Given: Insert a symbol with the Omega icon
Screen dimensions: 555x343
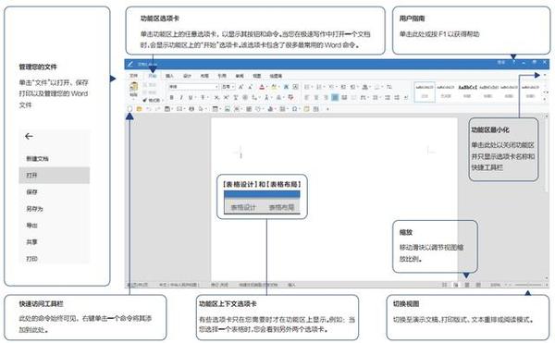Looking at the screenshot, I should pos(294,109).
